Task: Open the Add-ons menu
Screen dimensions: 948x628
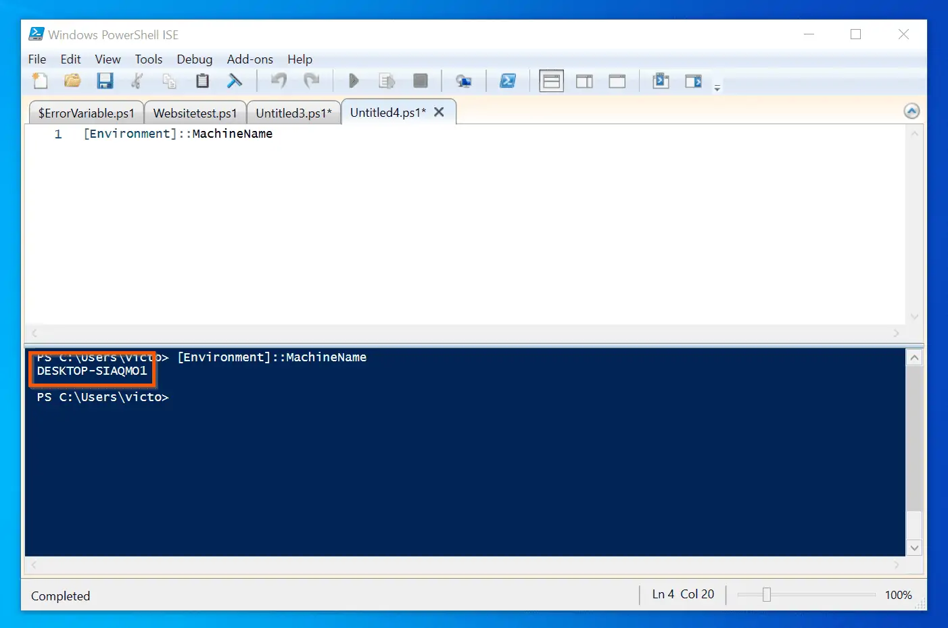Action: click(x=250, y=59)
